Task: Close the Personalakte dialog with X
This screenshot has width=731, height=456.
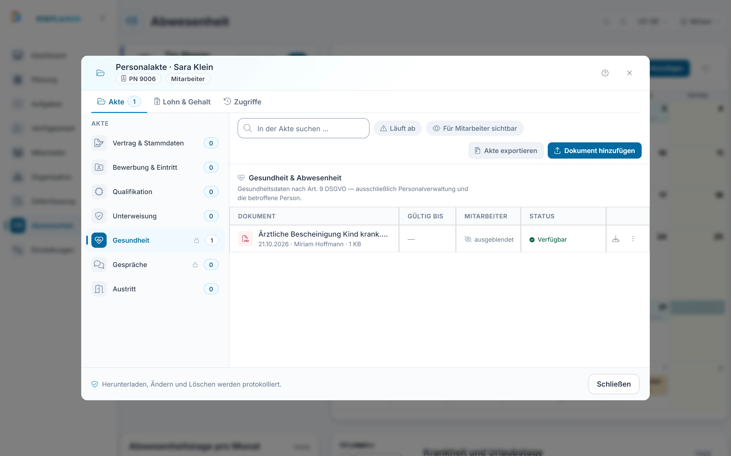Action: point(629,73)
